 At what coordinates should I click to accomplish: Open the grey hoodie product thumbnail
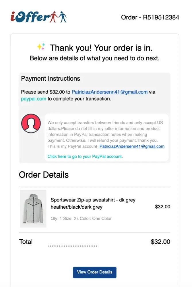tap(33, 209)
